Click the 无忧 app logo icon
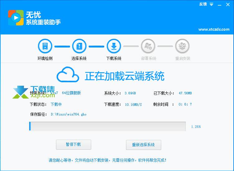Image resolution: width=234 pixels, height=171 pixels. click(x=16, y=18)
